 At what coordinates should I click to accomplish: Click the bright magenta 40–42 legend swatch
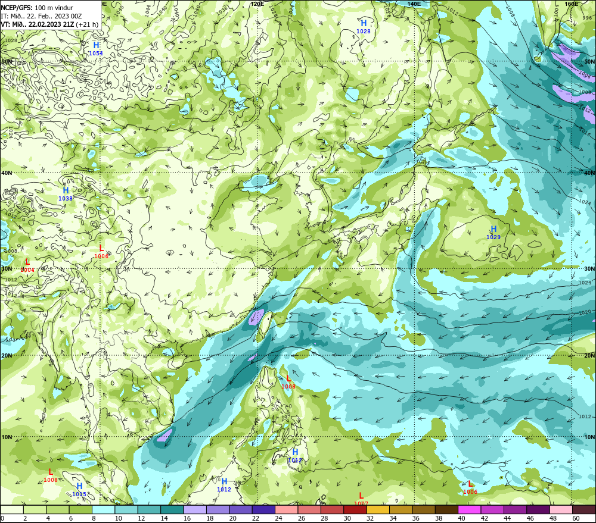(x=470, y=509)
